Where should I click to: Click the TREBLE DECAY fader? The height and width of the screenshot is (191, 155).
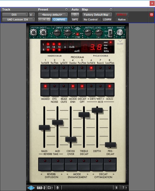(x=84, y=115)
